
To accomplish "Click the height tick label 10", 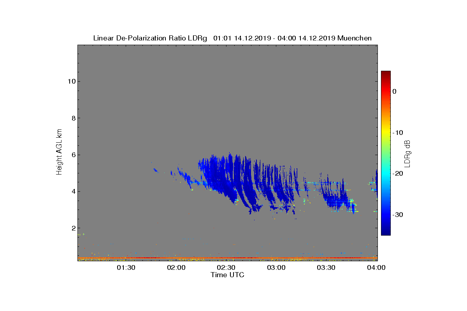I will [71, 81].
